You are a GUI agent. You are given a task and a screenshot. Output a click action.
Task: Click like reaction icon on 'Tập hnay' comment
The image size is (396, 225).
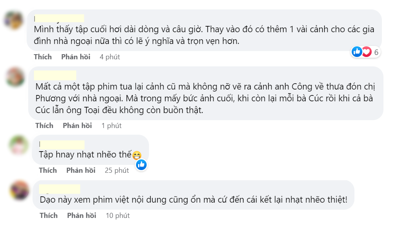tap(142, 165)
